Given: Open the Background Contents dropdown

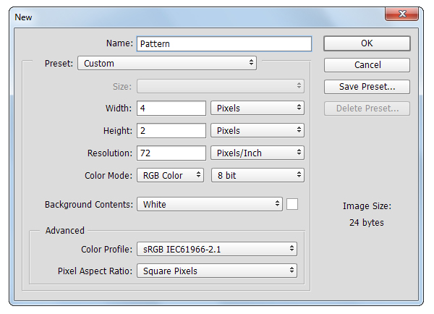Looking at the screenshot, I should pos(210,204).
